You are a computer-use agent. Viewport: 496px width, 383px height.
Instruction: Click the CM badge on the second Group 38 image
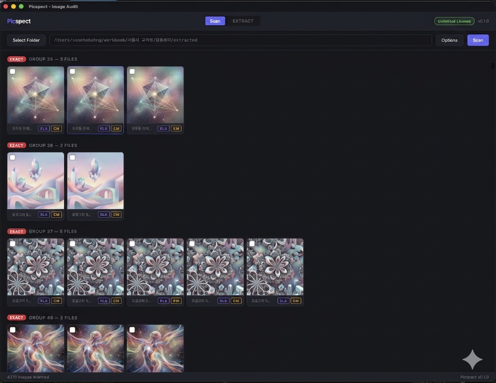pos(116,214)
